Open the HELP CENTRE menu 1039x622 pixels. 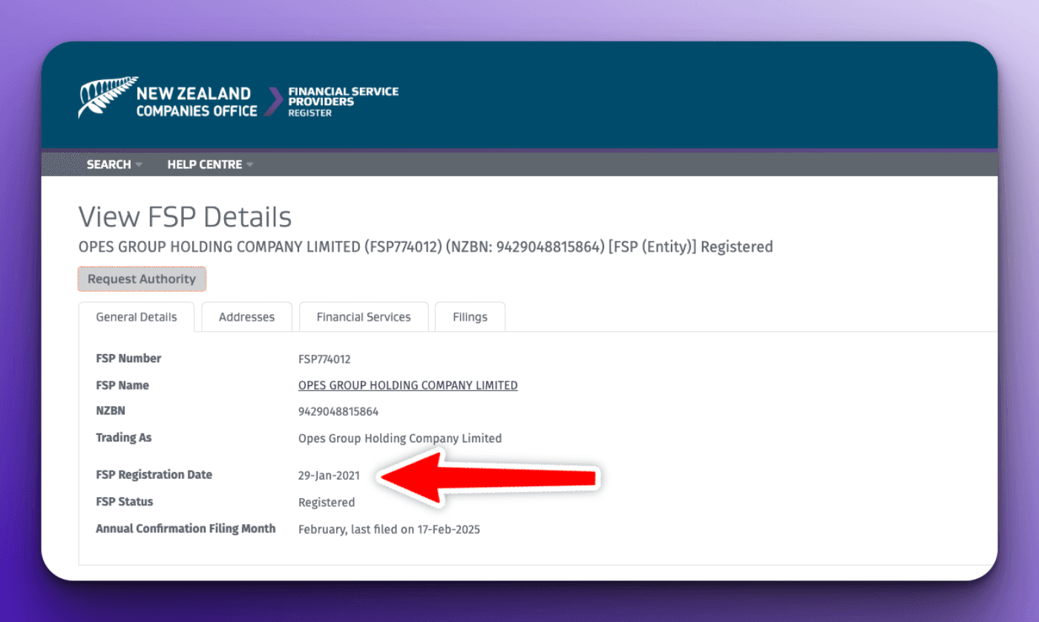[204, 165]
